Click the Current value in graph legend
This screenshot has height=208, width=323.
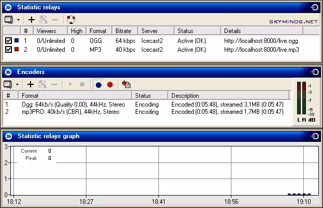pos(50,151)
